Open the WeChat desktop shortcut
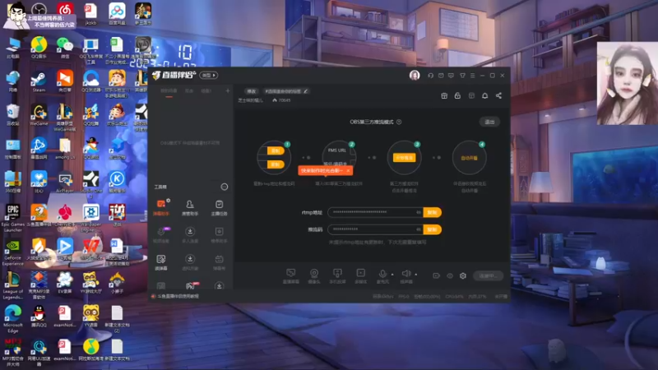Screen dimensions: 658x370 (65, 48)
